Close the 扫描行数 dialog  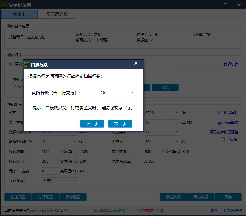[x=136, y=63]
